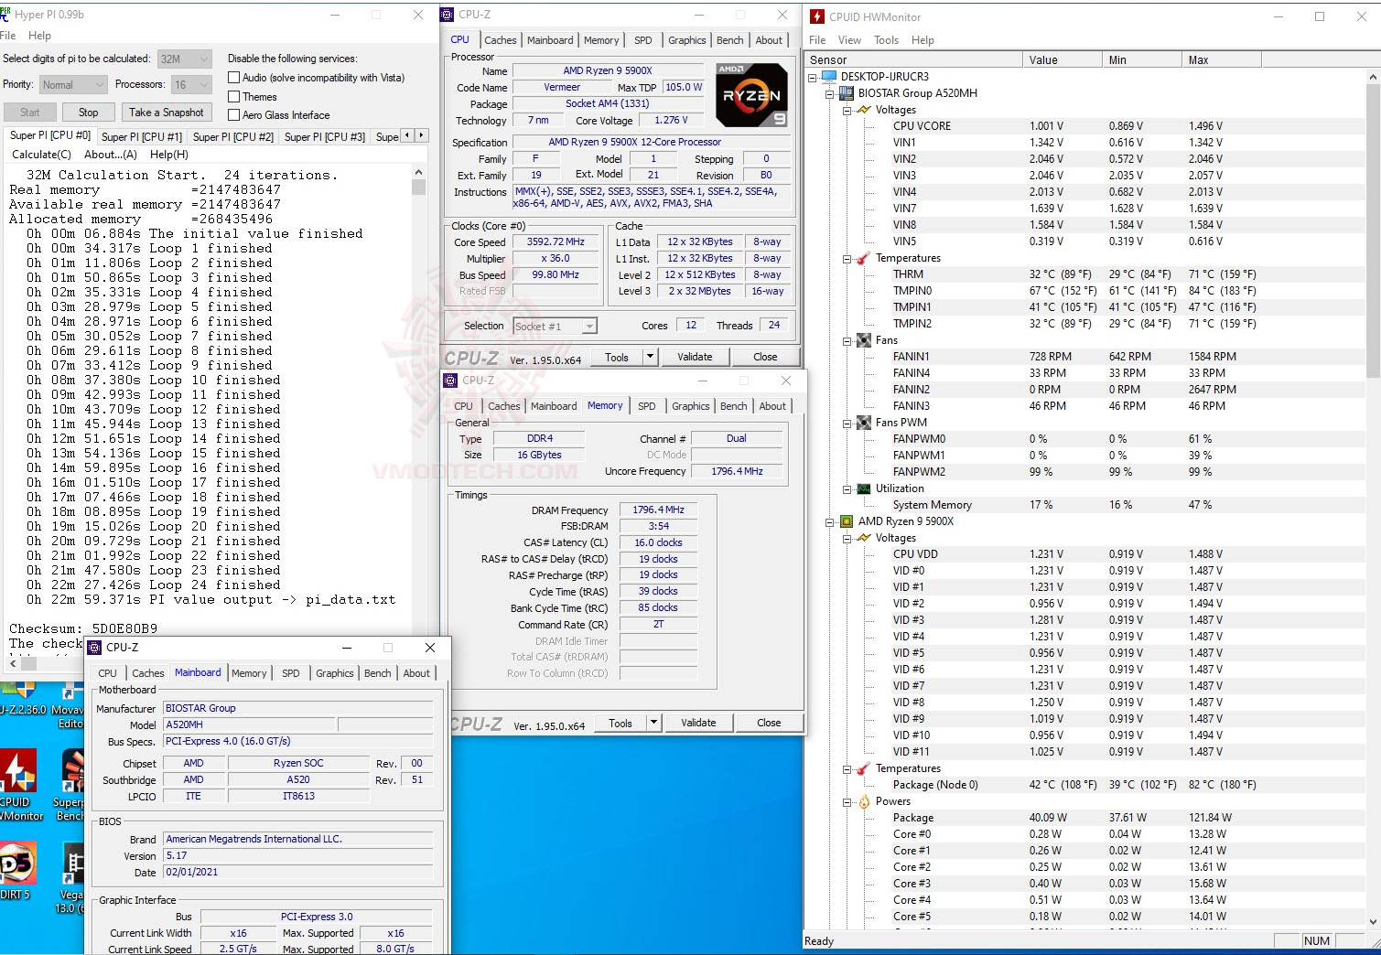Click the thermometer icon above Package (Node 0)
This screenshot has height=955, width=1381.
pyautogui.click(x=863, y=768)
